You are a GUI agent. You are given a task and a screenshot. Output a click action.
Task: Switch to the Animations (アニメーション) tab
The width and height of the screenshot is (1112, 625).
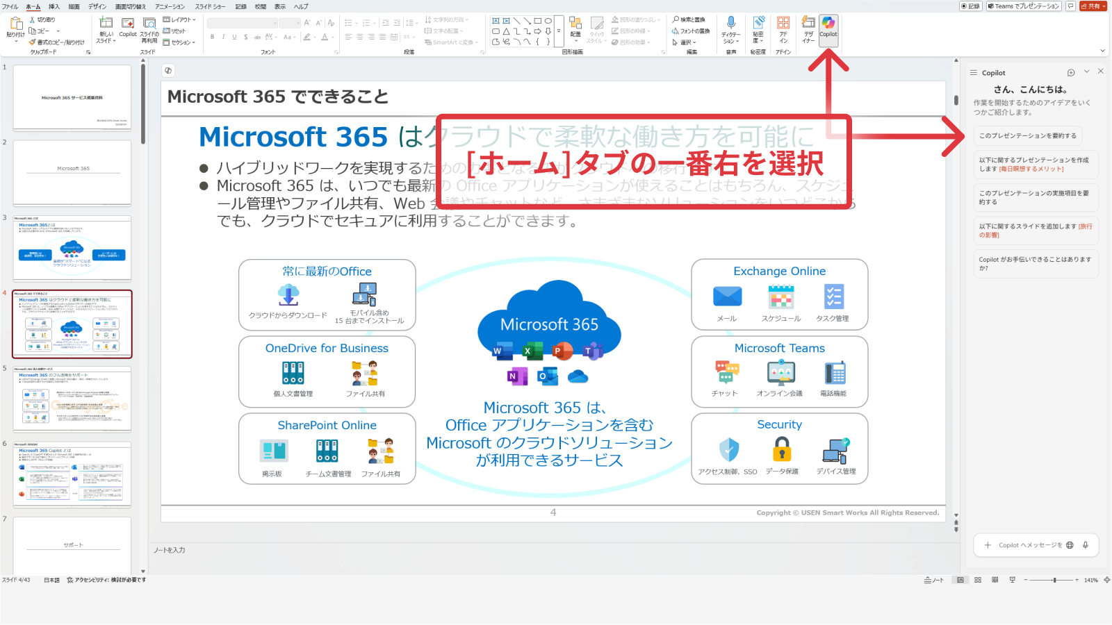[170, 6]
